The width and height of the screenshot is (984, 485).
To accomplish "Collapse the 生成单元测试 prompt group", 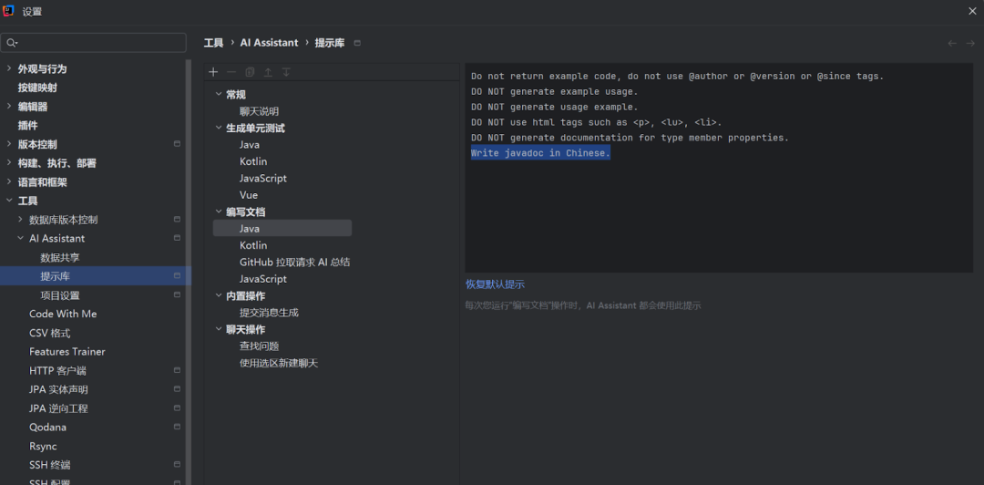I will click(219, 128).
